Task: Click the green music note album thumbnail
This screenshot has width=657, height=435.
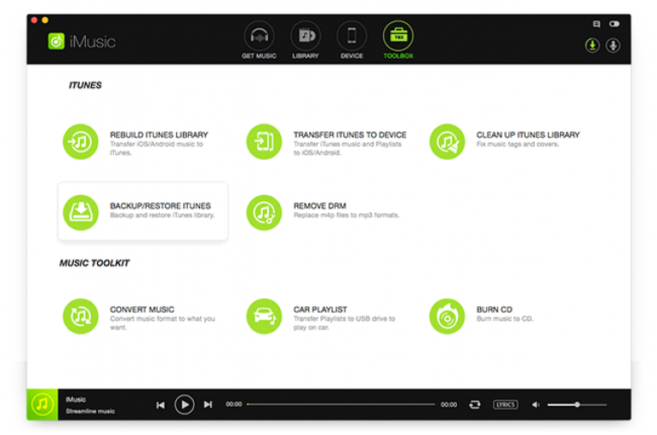Action: click(x=42, y=404)
